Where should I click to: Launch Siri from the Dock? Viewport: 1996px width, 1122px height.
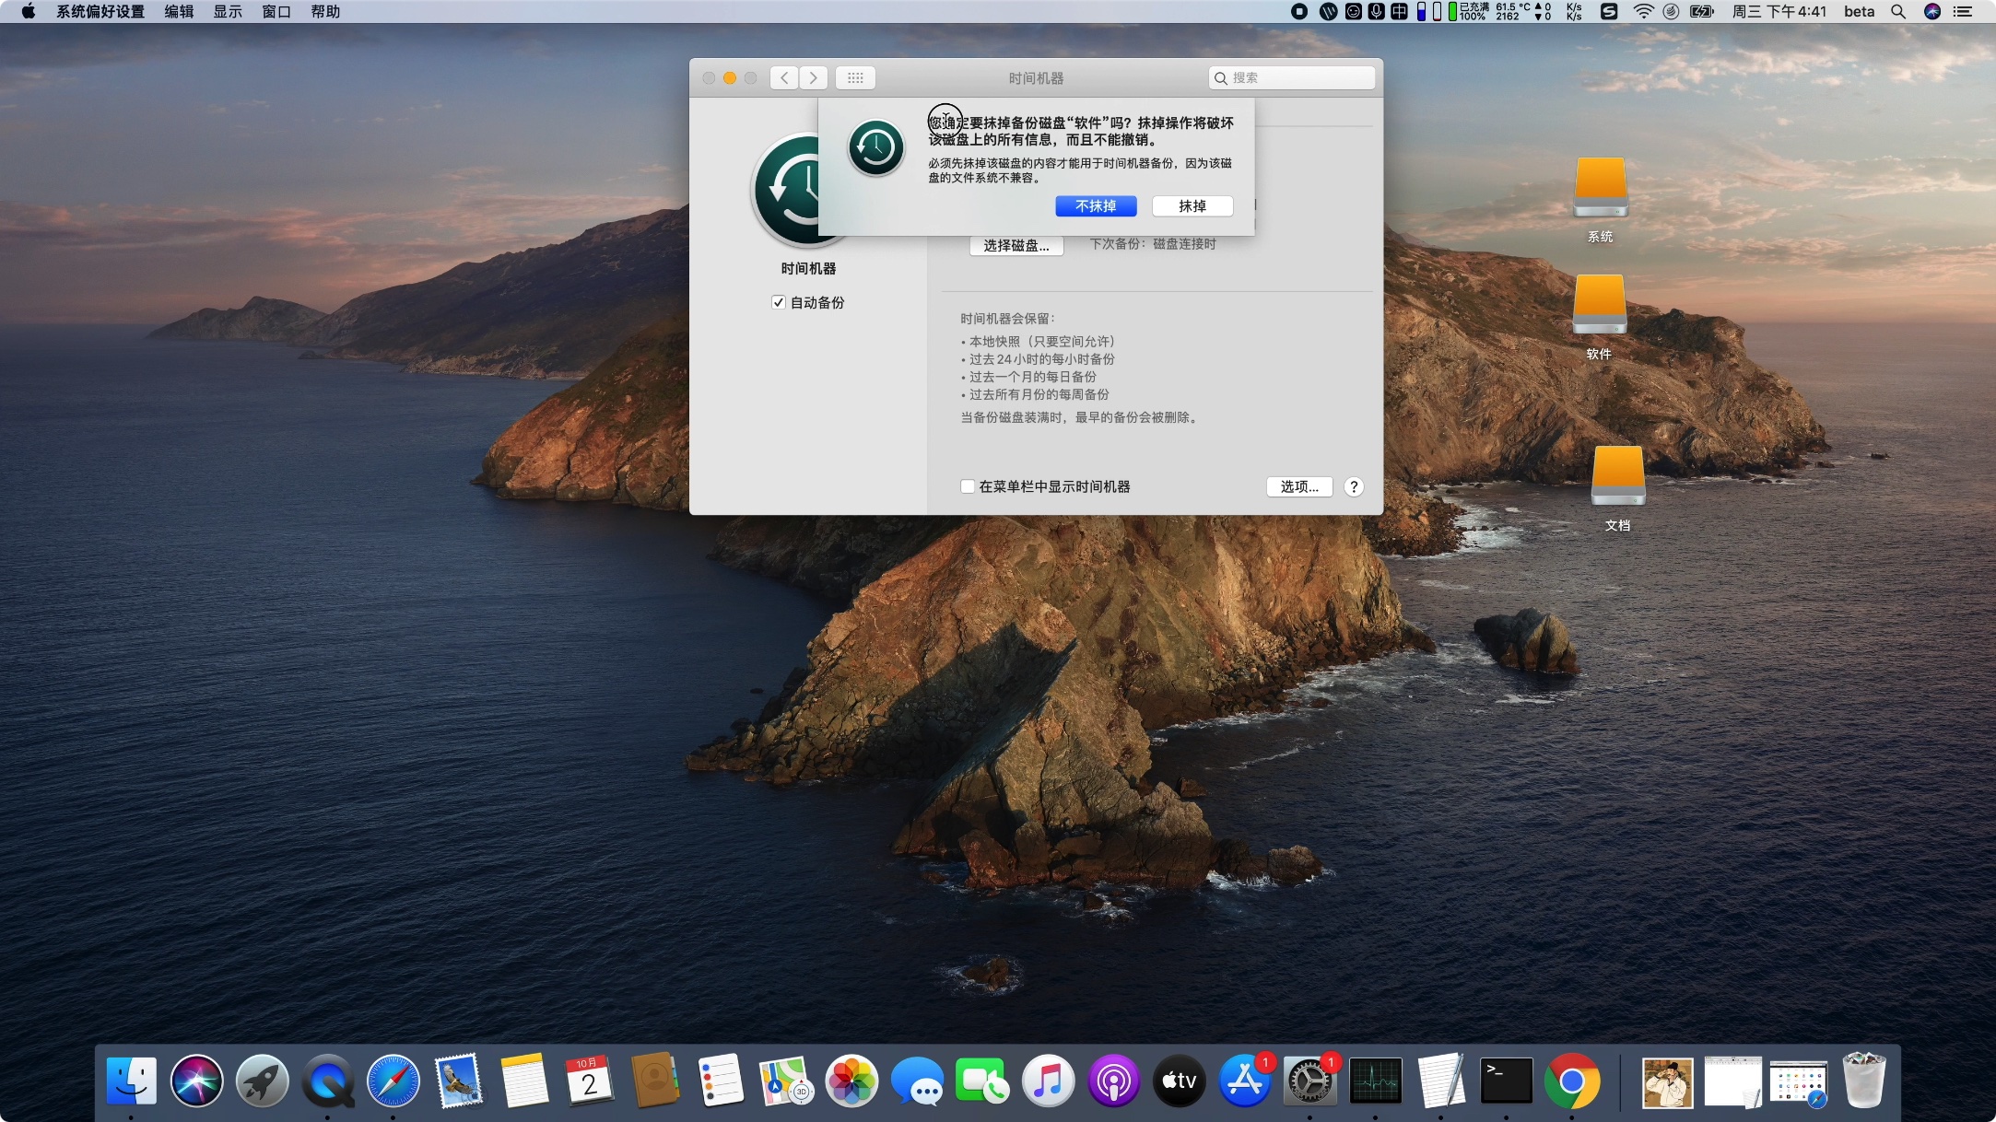pyautogui.click(x=196, y=1081)
